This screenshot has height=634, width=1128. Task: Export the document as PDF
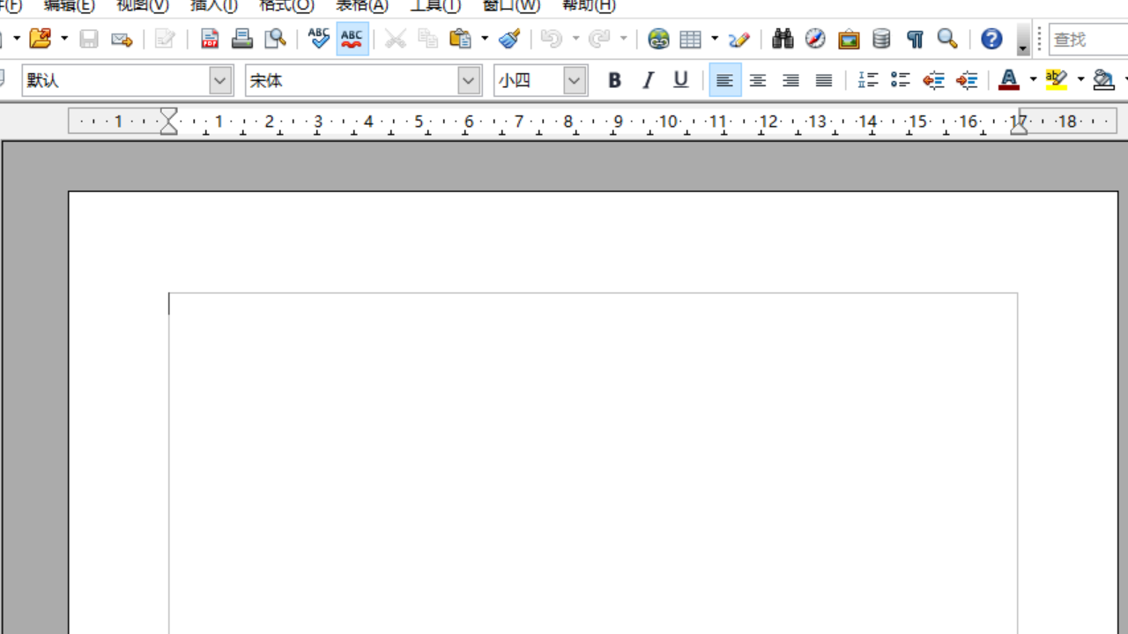(x=210, y=39)
